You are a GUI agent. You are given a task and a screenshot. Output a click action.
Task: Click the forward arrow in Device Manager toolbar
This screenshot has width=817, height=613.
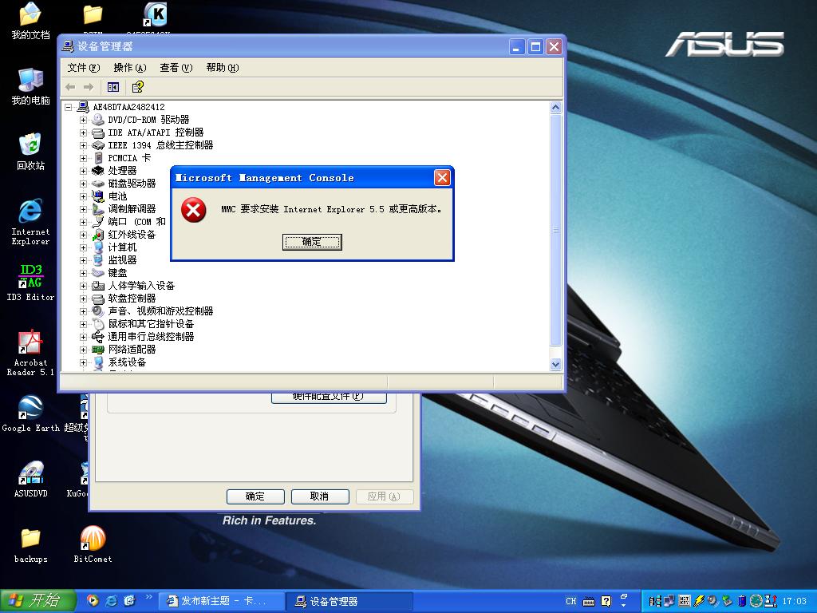coord(89,87)
